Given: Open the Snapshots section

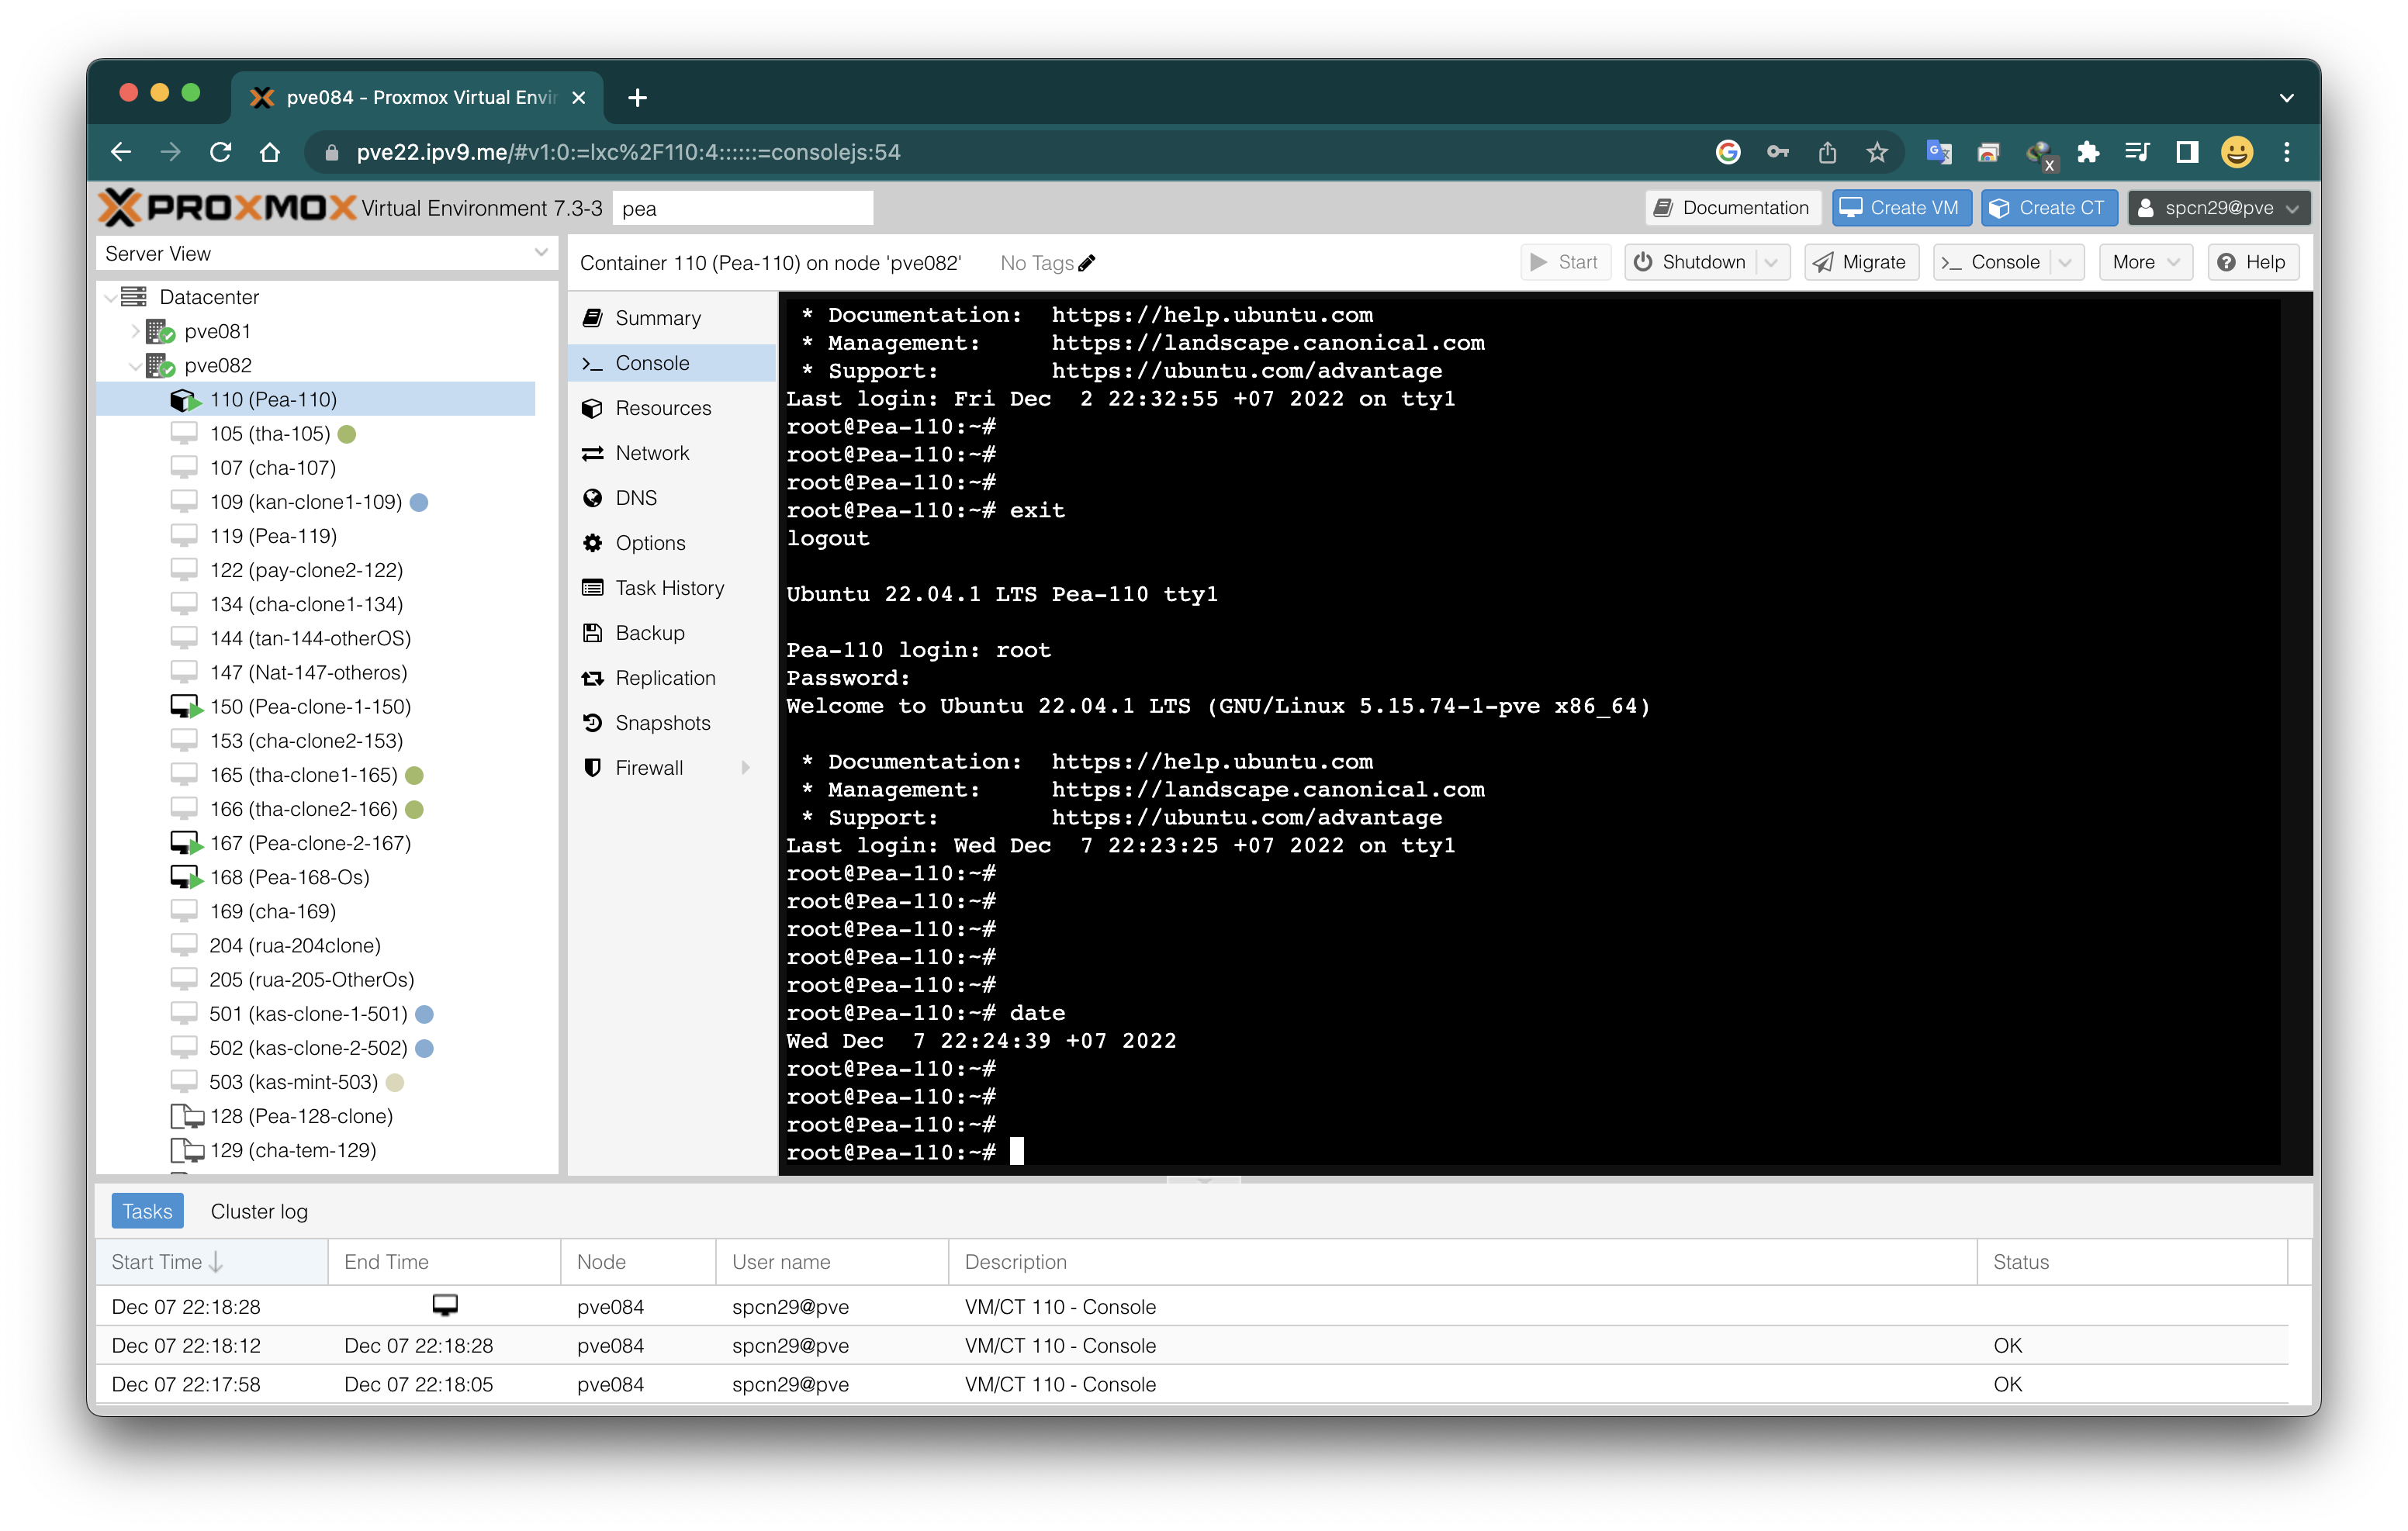Looking at the screenshot, I should [672, 723].
